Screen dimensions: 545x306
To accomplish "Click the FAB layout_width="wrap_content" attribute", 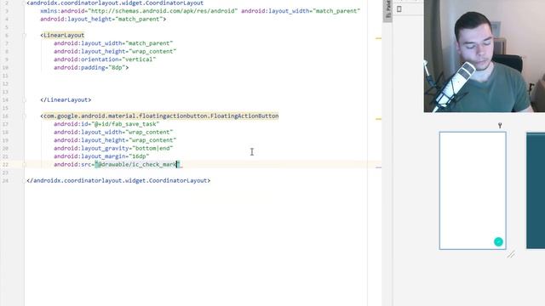I will tap(113, 133).
